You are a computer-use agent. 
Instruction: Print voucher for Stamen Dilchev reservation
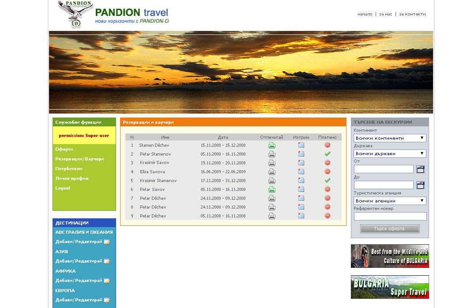[272, 145]
